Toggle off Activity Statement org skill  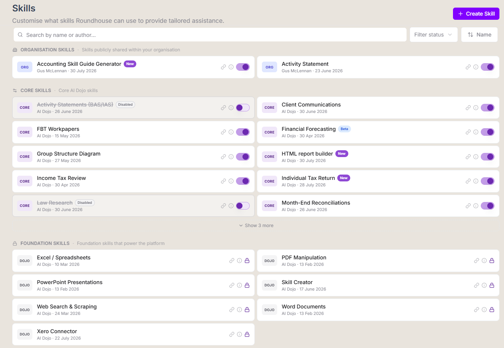tap(488, 67)
